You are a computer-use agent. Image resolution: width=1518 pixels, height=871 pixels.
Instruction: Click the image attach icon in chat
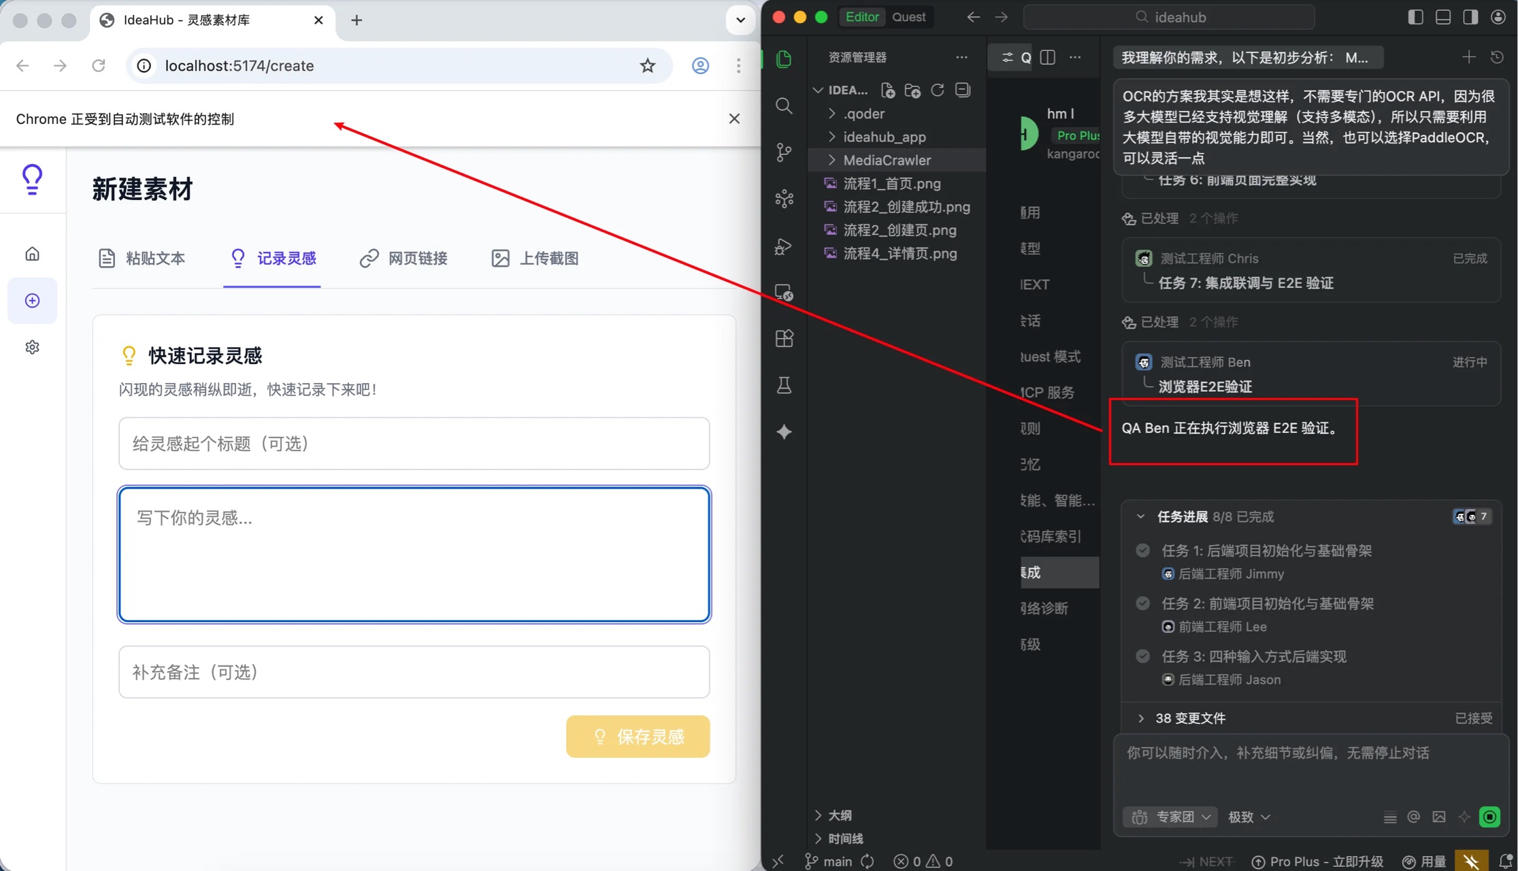(1438, 817)
